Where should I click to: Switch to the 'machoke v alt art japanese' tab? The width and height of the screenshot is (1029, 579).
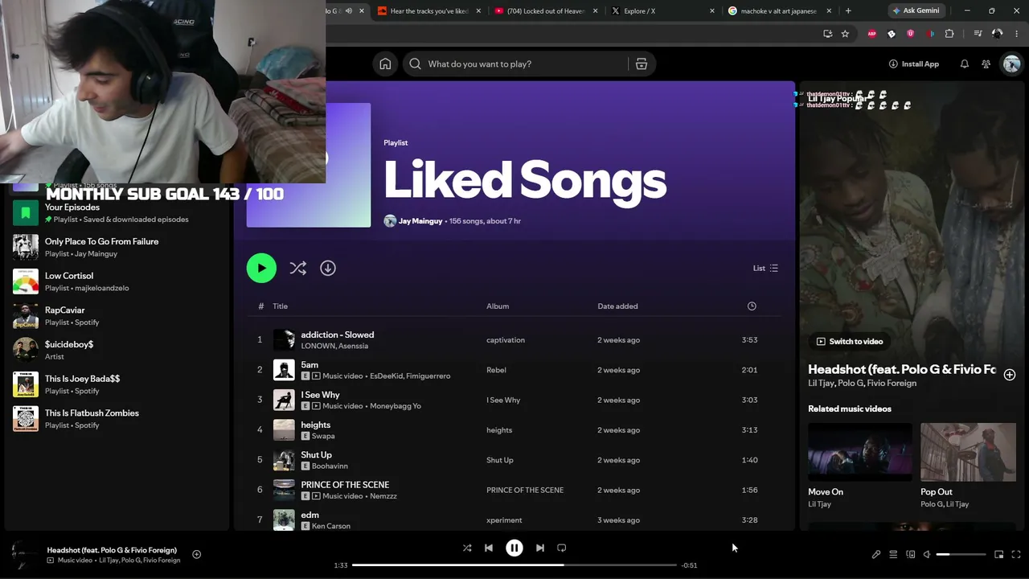(780, 11)
